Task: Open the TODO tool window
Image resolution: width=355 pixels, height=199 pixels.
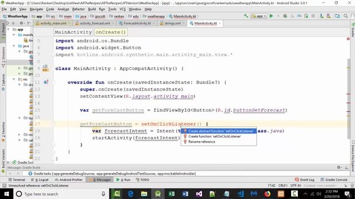Action: tap(143, 180)
